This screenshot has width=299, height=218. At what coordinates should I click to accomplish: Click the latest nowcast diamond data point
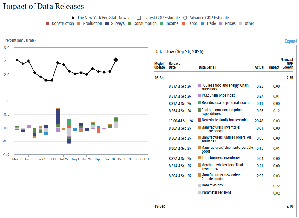click(x=116, y=60)
